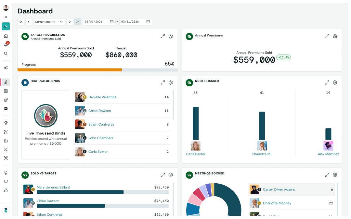Expand the Sold vs Target widget
The height and width of the screenshot is (219, 351).
tap(163, 175)
